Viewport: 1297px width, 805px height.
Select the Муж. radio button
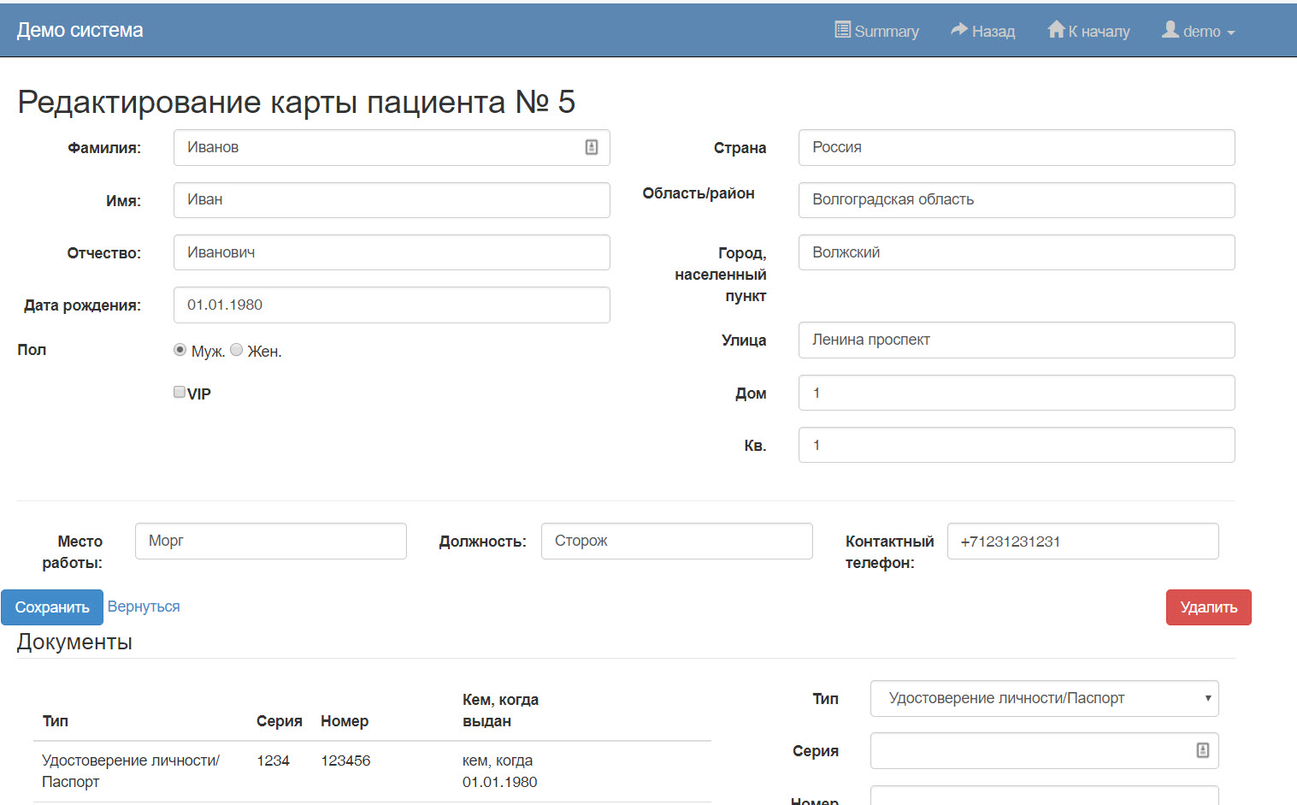point(180,350)
